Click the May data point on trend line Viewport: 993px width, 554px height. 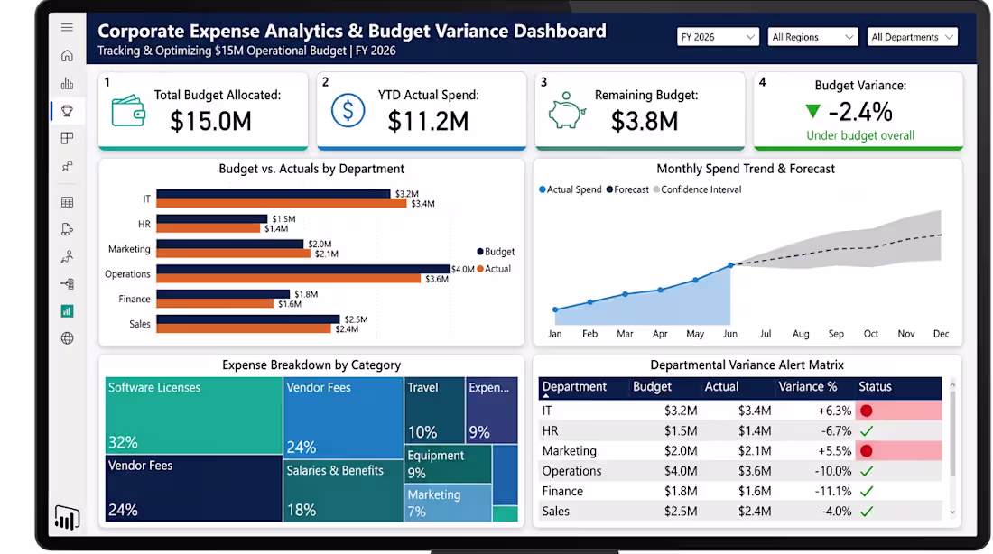695,280
